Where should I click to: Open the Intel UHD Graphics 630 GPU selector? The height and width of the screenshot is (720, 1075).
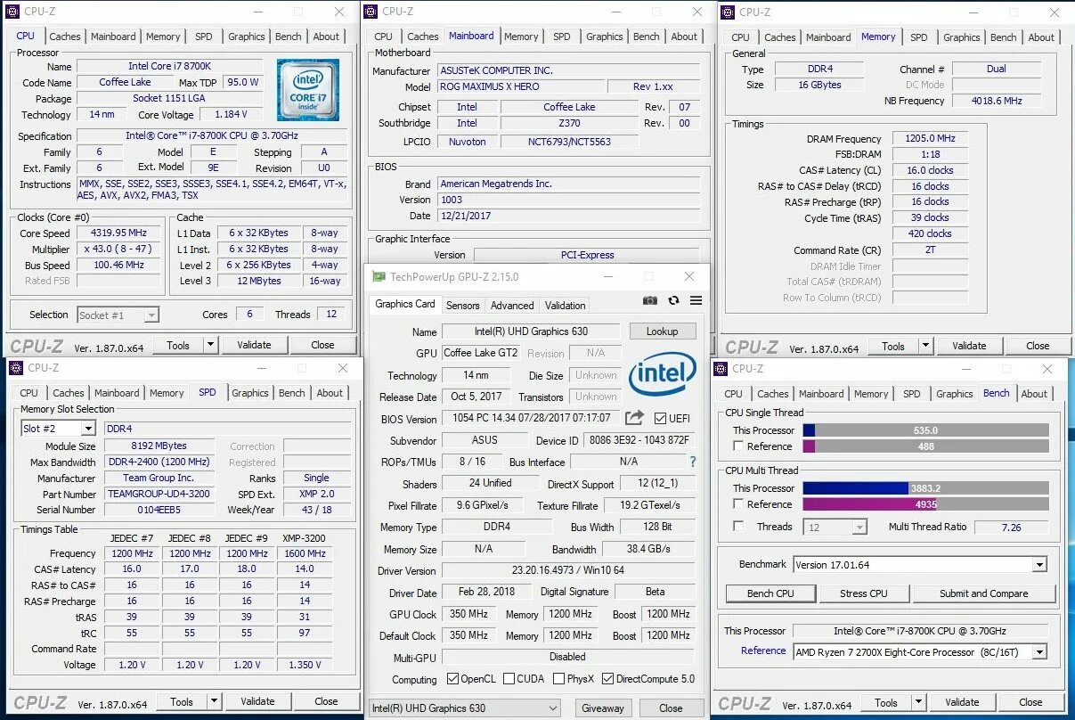[466, 708]
